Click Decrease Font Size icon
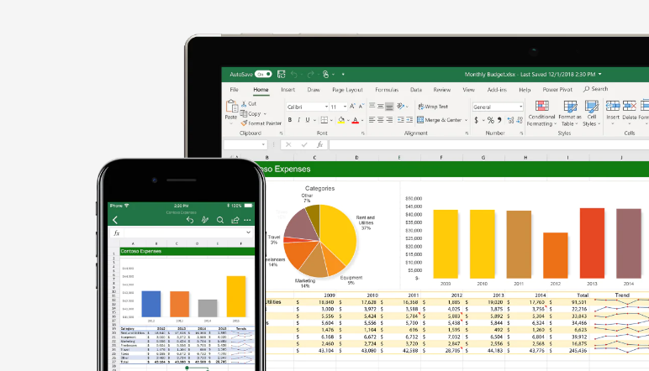This screenshot has height=371, width=649. coord(361,107)
